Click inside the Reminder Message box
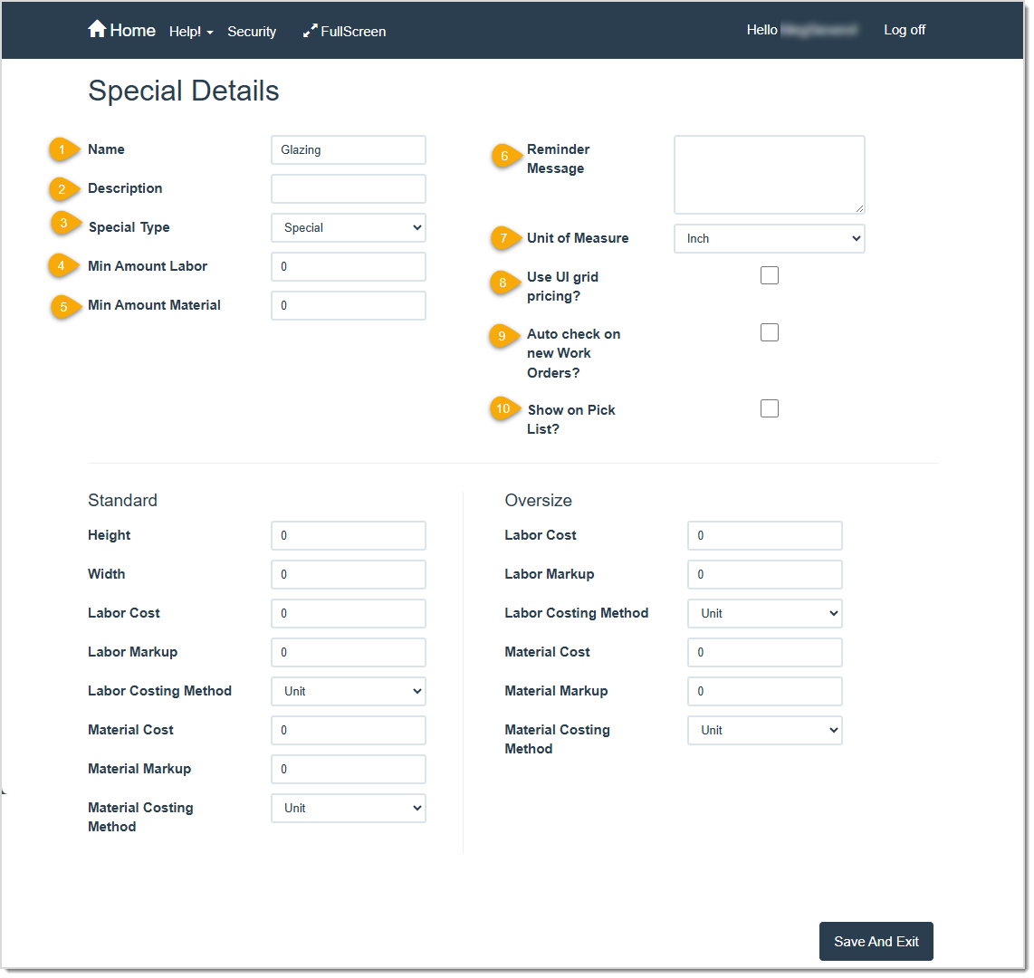Screen dimensions: 1034x978 pos(769,174)
